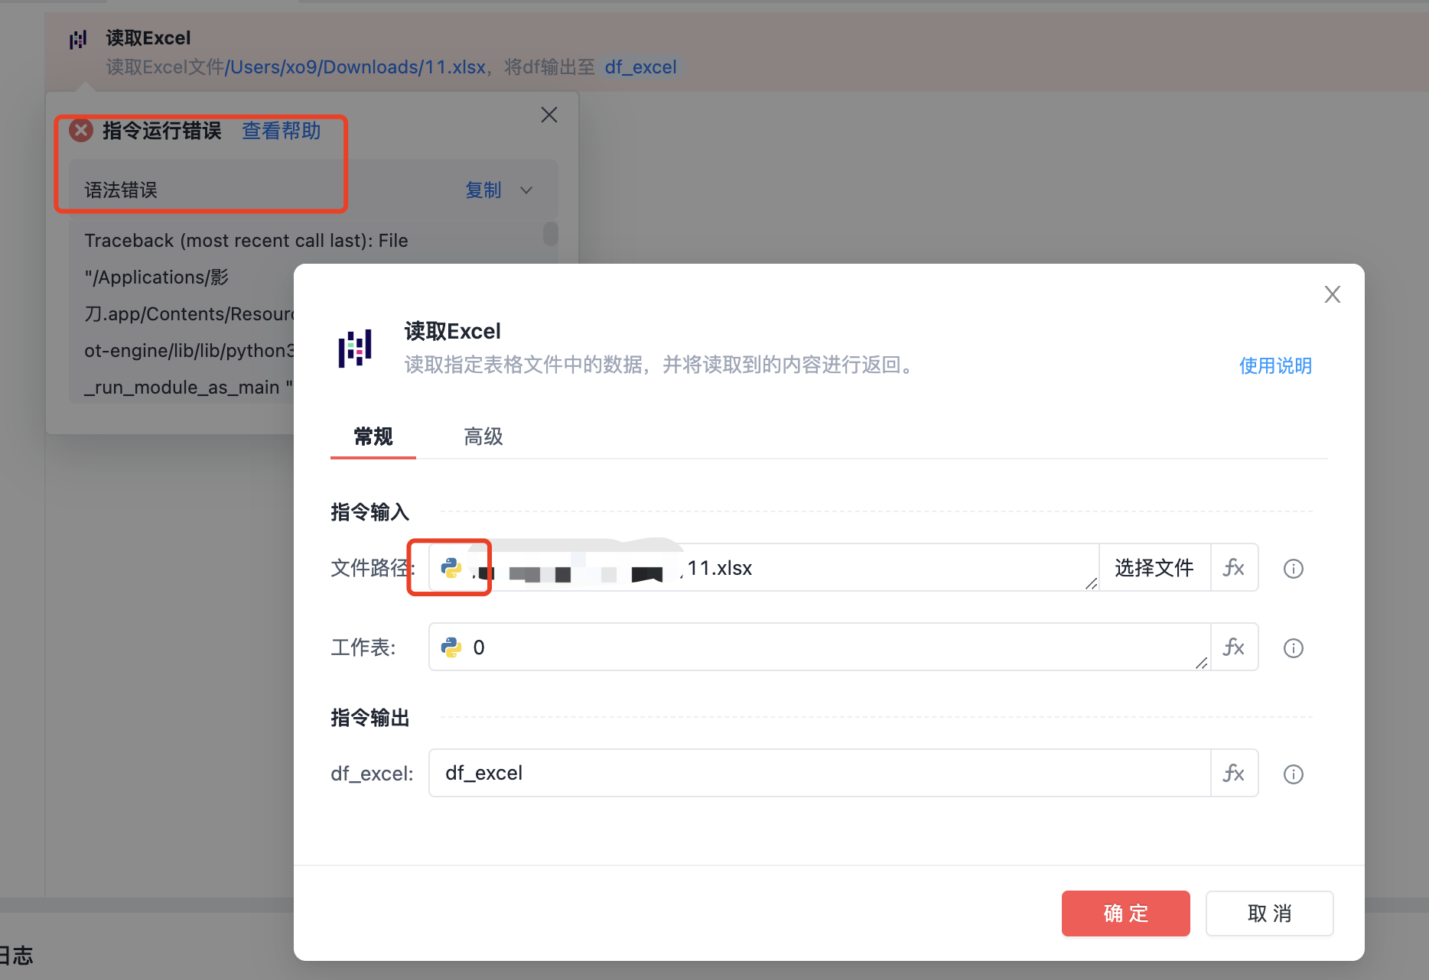Viewport: 1429px width, 980px height.
Task: Click info icon next to df_excel output
Action: tap(1293, 774)
